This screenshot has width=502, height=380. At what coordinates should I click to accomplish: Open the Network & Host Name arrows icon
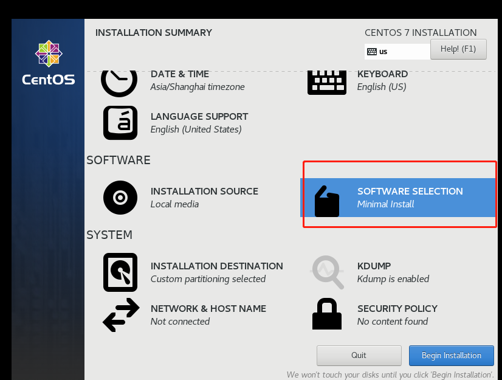[x=121, y=315]
